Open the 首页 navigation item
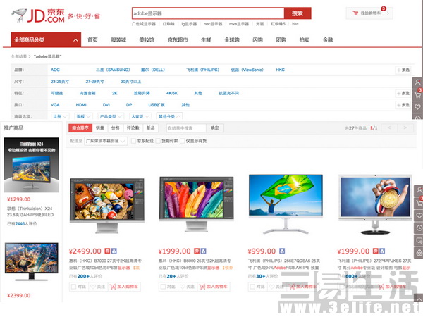This screenshot has height=317, width=423. point(92,40)
